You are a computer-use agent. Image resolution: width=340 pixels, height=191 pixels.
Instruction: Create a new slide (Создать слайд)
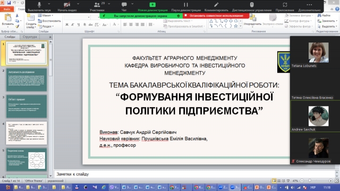tap(31, 21)
